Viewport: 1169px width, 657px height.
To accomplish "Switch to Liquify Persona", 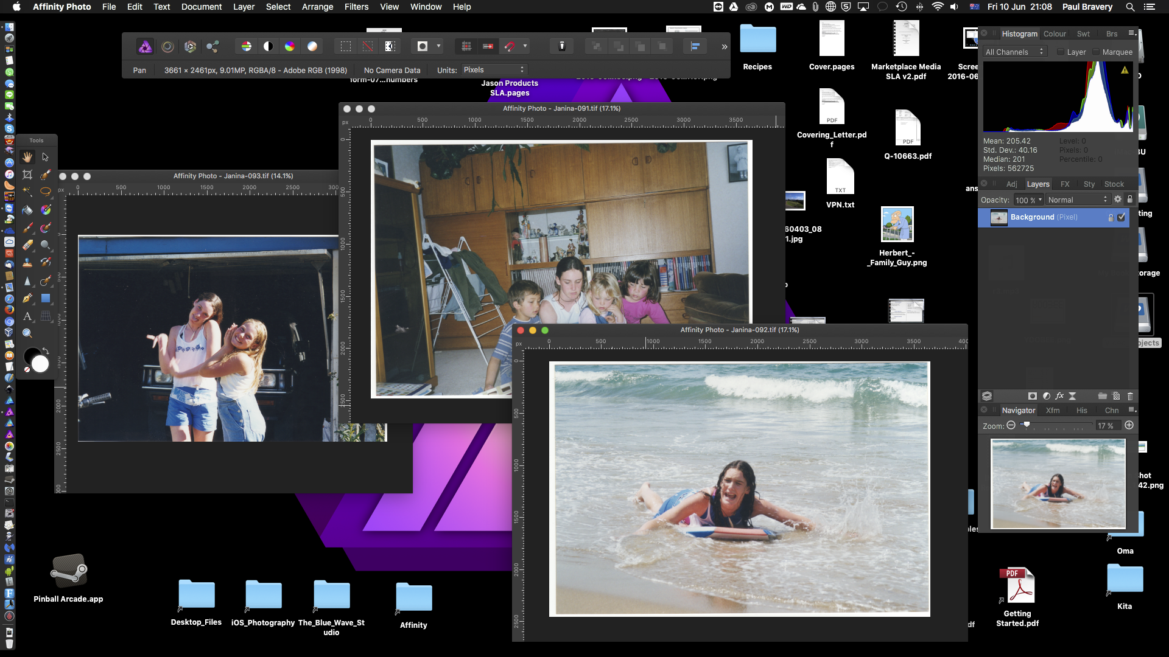I will (167, 46).
